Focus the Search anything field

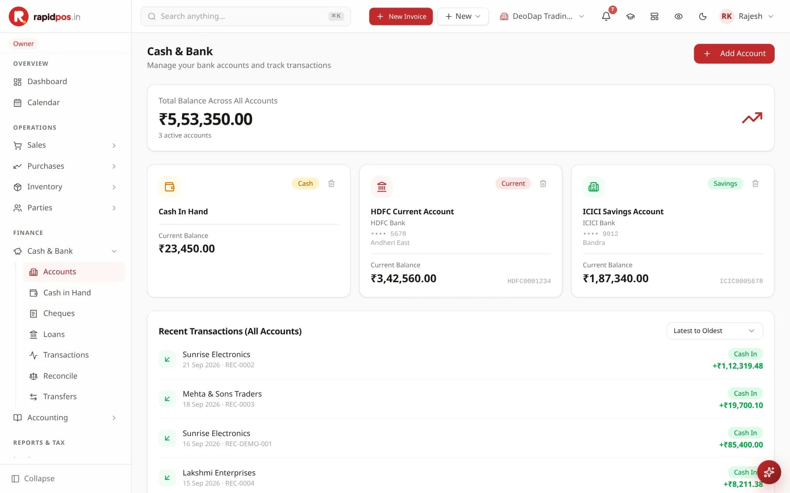pyautogui.click(x=246, y=16)
